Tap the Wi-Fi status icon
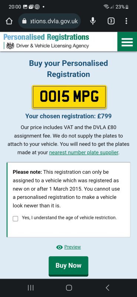Image resolution: width=137 pixels, height=297 pixels. 106,7
